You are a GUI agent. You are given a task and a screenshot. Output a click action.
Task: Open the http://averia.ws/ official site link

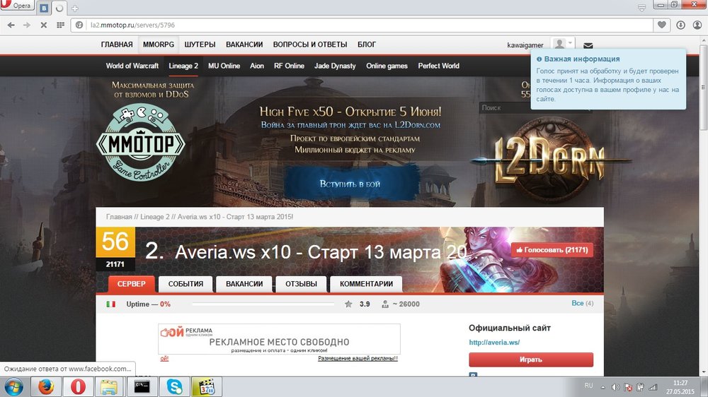(494, 343)
